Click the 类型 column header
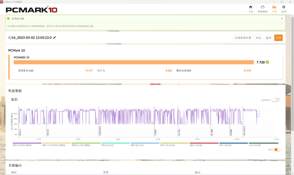Screen dimensions: 294x175 (x=106, y=172)
